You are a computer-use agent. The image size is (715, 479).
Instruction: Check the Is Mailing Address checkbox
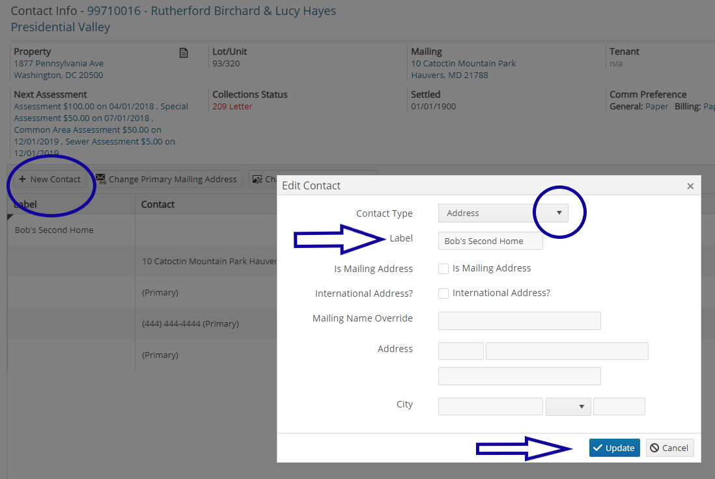point(443,269)
